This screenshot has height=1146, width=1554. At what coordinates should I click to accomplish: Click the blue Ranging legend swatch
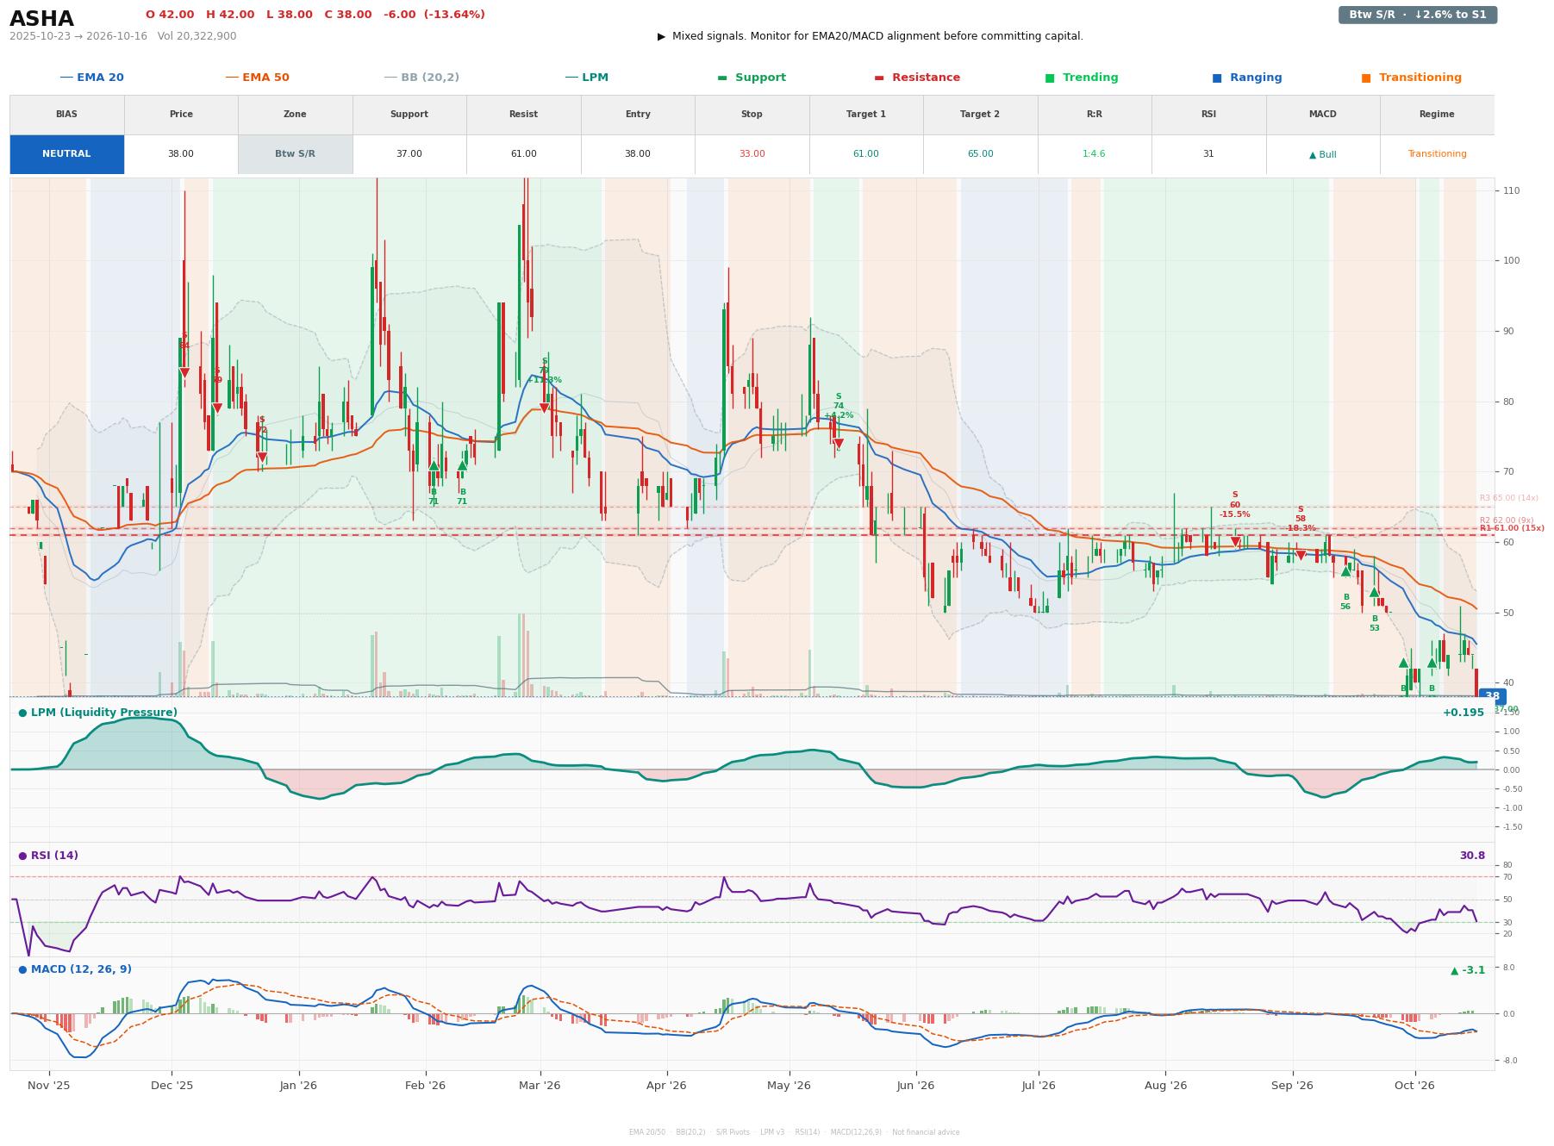tap(1217, 78)
